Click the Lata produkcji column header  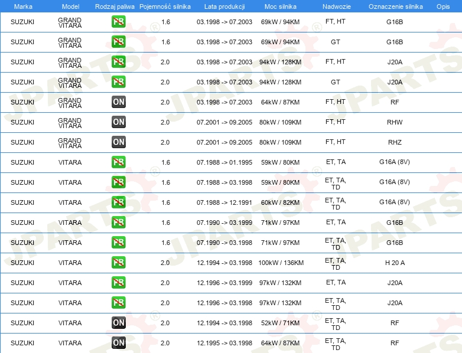[225, 6]
